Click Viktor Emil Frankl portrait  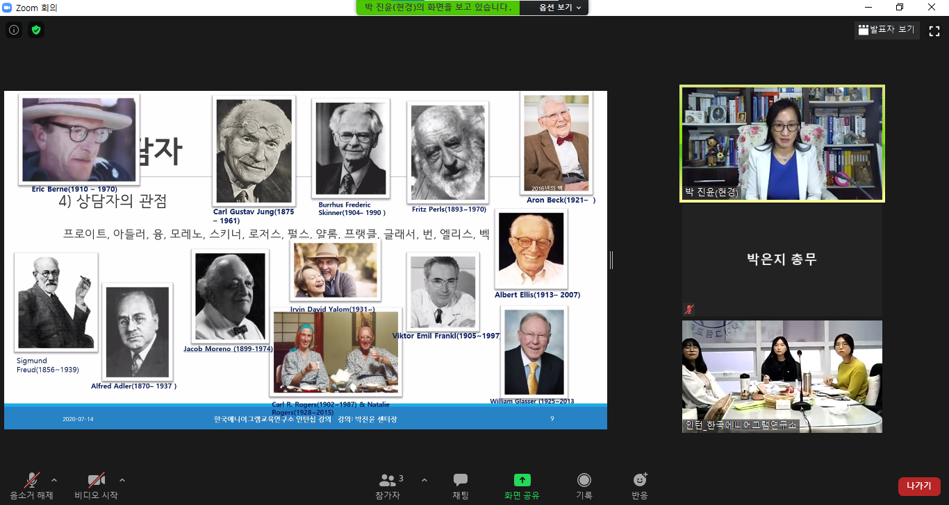point(443,292)
